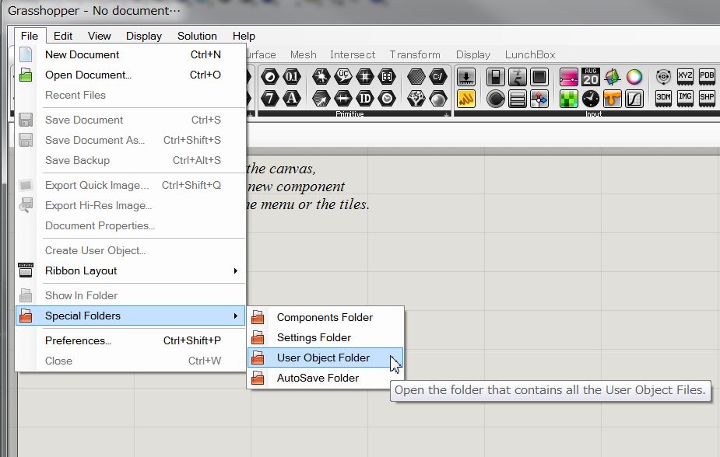The height and width of the screenshot is (457, 720).
Task: Open the Components Folder
Action: 325,317
